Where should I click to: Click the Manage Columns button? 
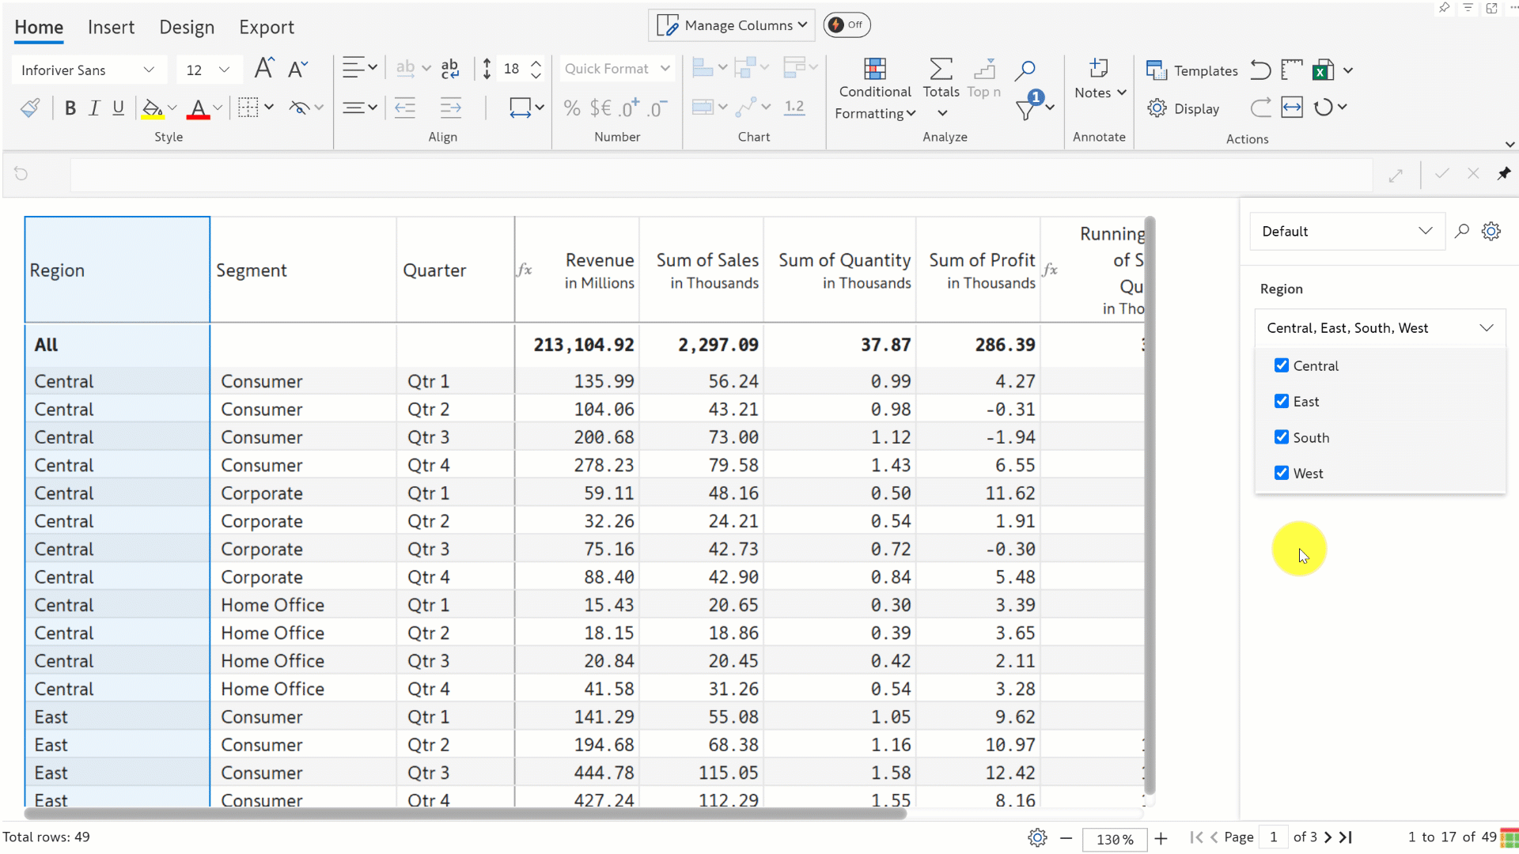click(x=731, y=25)
